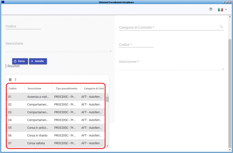Viewport: 233px width, 153px height.
Task: Click the Italian flag language icon
Action: pyautogui.click(x=220, y=10)
